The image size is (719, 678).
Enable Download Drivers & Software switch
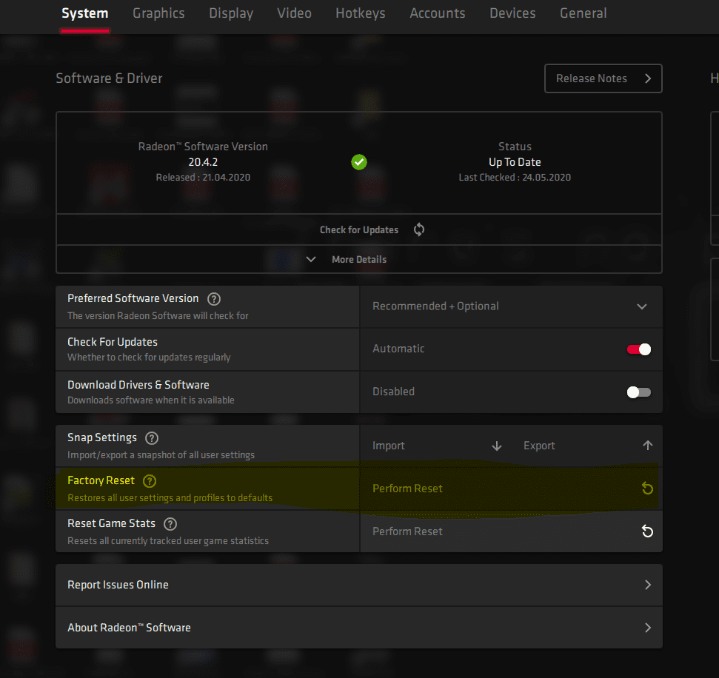[x=639, y=392]
